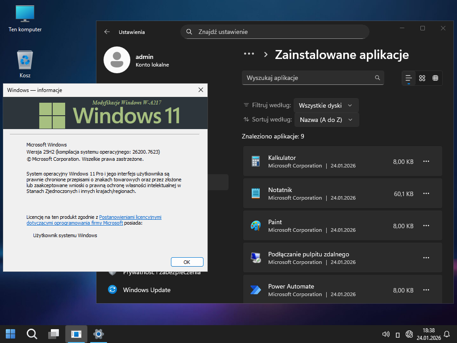
Task: Expand the Nazwa (A do Z) sort dropdown
Action: (326, 120)
